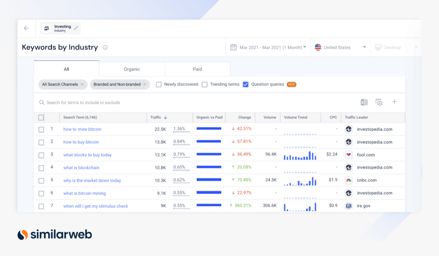Click the back arrow to return
439x256 pixels.
click(26, 28)
